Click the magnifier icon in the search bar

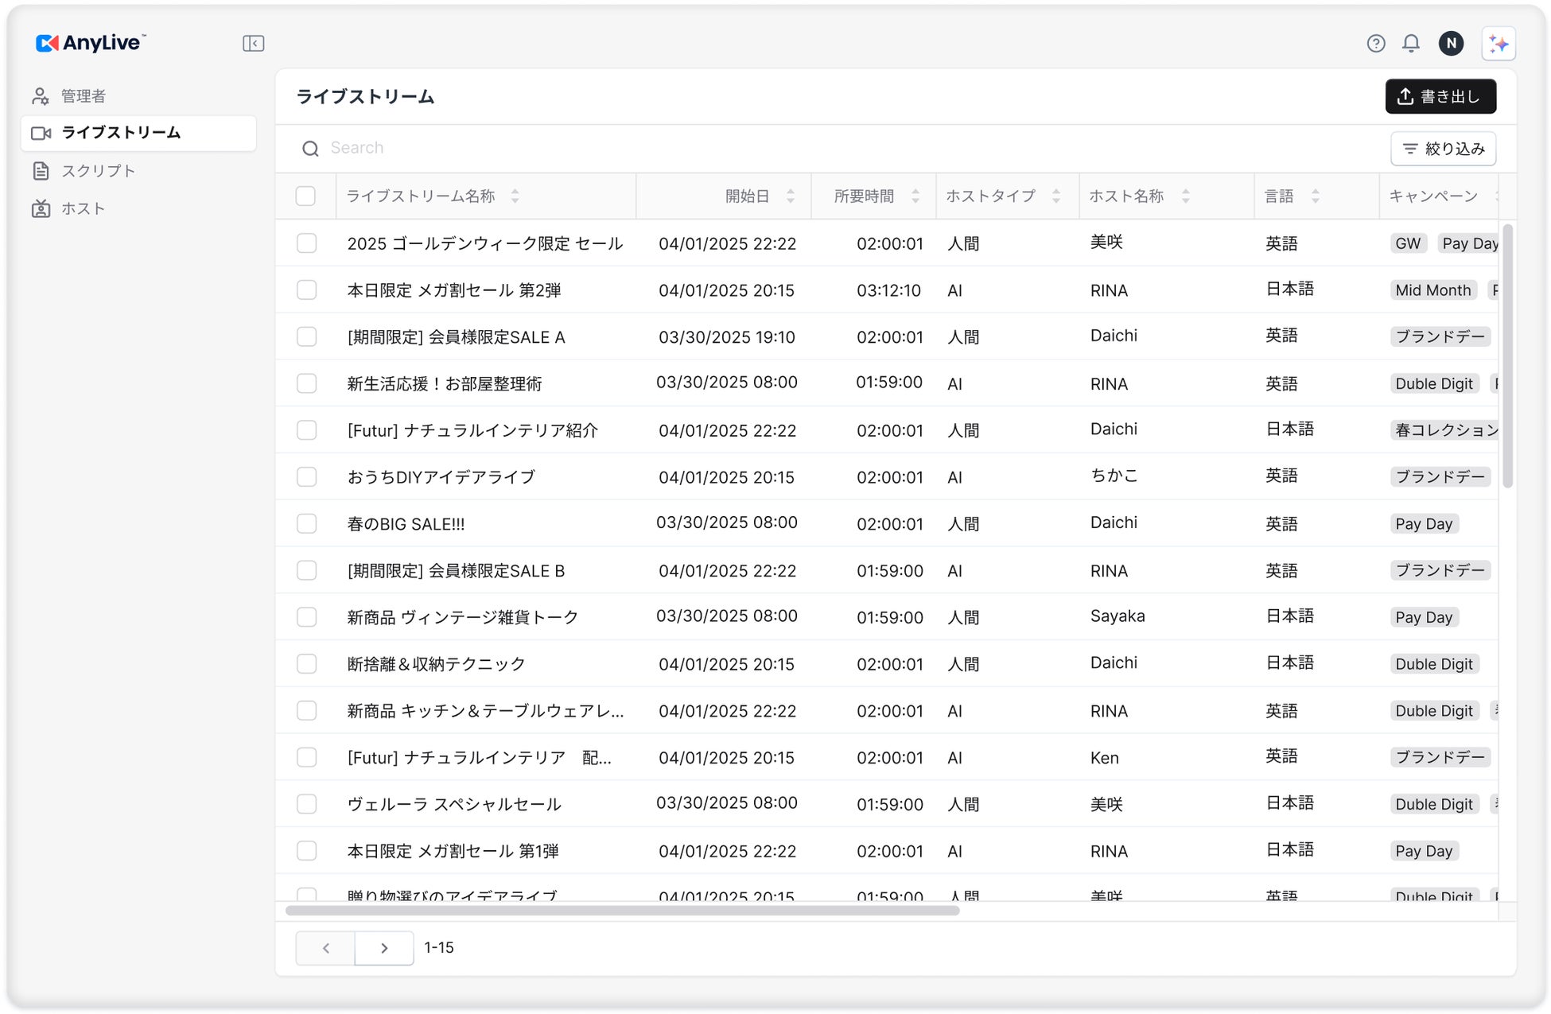click(310, 148)
